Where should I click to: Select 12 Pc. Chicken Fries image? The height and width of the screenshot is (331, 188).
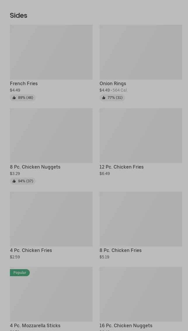[x=141, y=135]
